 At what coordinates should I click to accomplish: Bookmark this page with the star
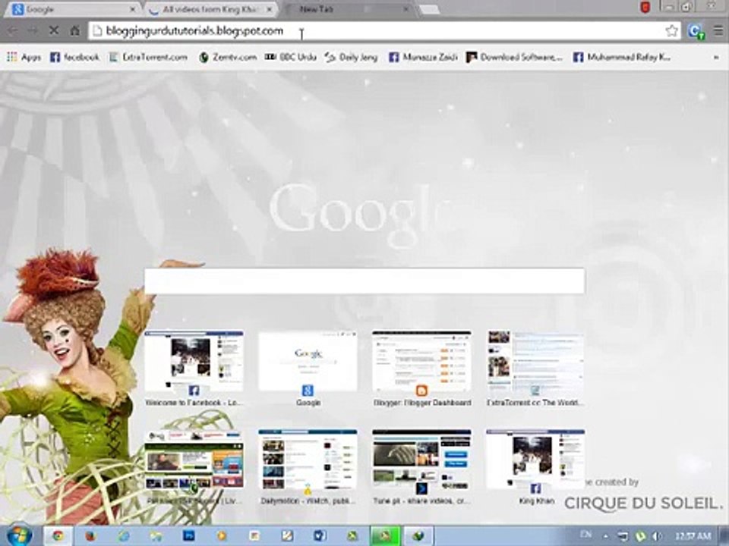click(x=671, y=30)
